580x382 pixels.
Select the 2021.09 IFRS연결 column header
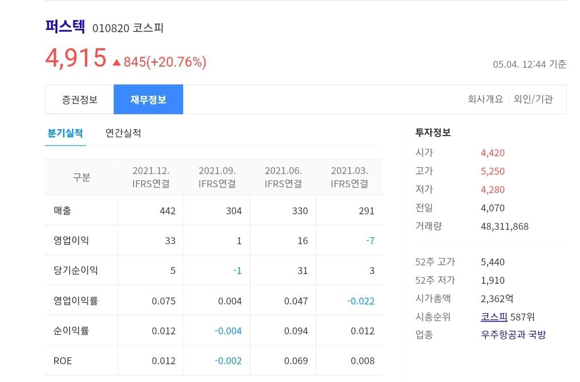tap(216, 177)
